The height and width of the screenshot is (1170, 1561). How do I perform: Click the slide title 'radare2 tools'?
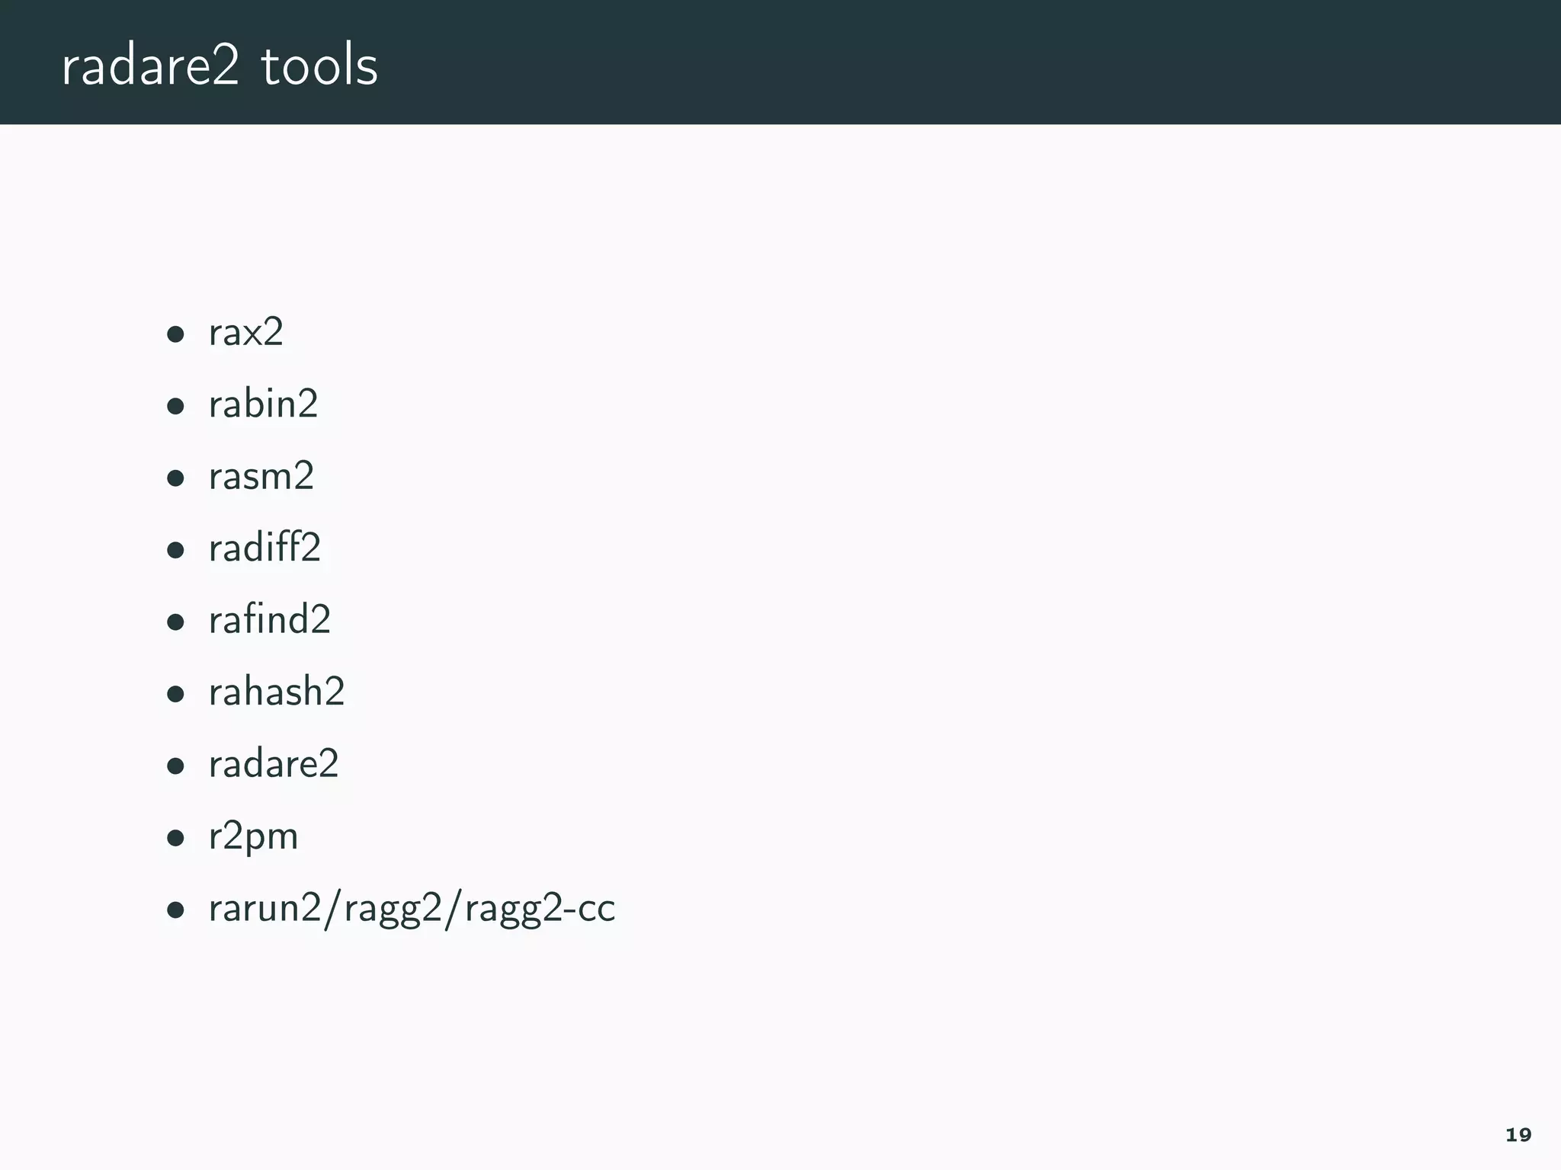pyautogui.click(x=220, y=66)
